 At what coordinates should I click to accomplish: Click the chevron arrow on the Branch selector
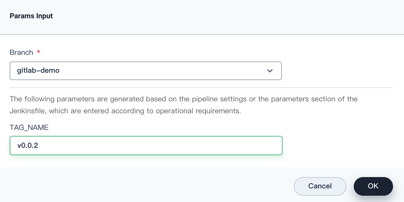point(270,71)
